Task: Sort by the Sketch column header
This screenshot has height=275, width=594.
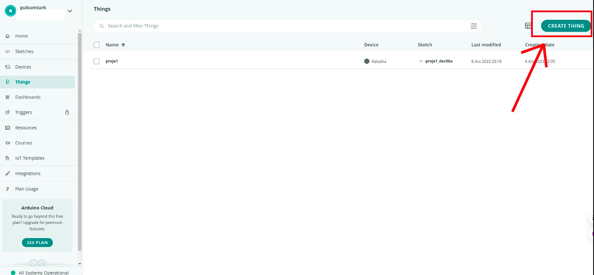Action: pos(425,45)
